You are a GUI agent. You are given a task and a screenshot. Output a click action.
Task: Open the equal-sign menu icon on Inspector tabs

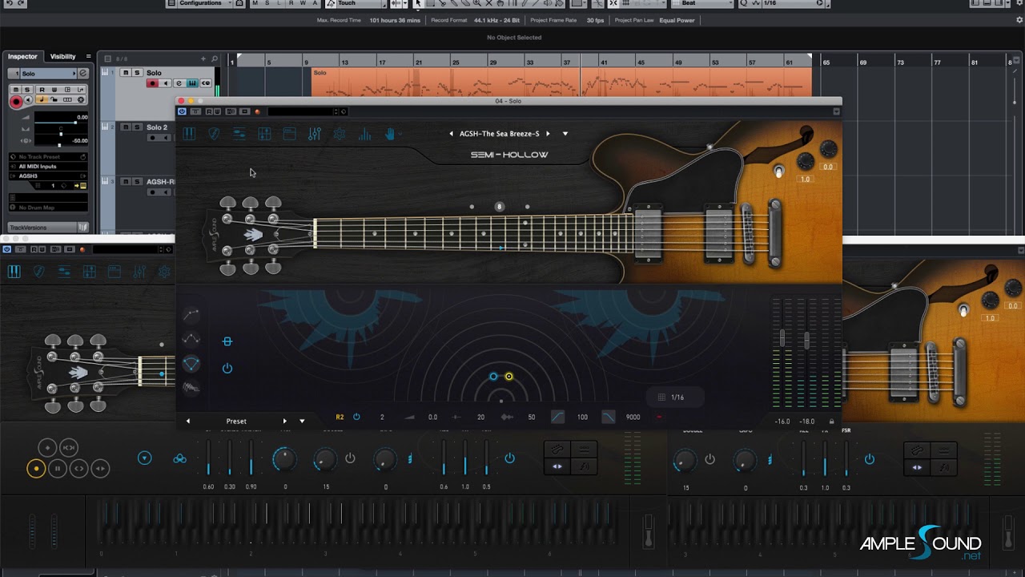[x=88, y=57]
